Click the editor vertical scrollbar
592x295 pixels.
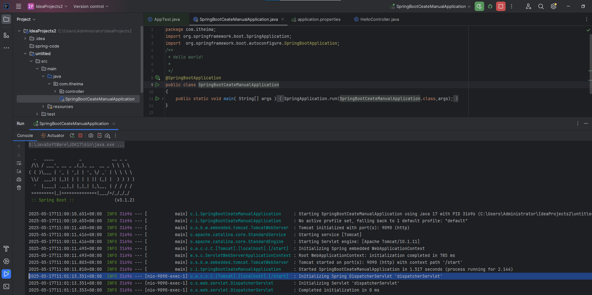(x=590, y=64)
